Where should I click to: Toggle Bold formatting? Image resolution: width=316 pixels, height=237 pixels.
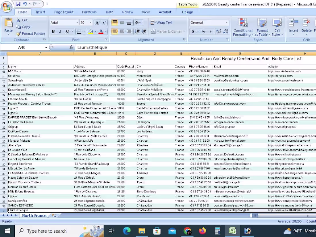point(53,31)
